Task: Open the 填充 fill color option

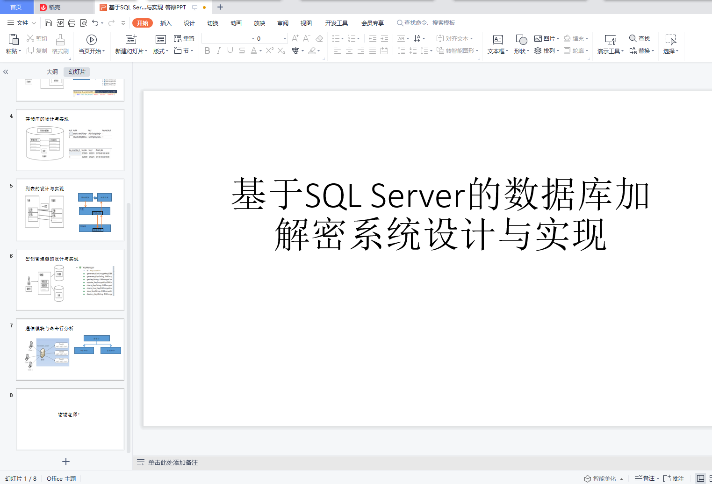Action: [575, 38]
